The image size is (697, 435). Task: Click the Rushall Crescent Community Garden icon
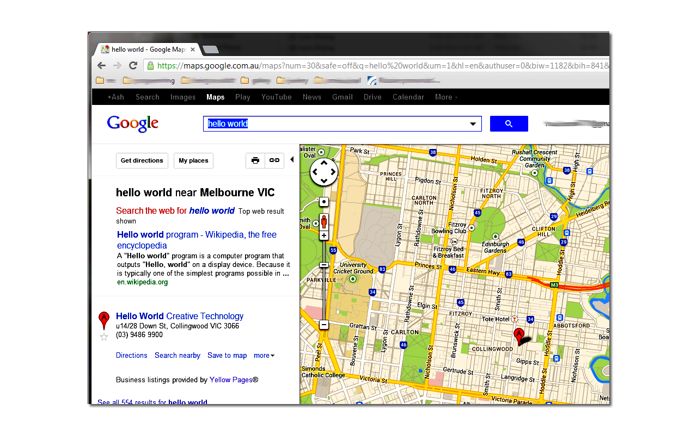tap(535, 172)
